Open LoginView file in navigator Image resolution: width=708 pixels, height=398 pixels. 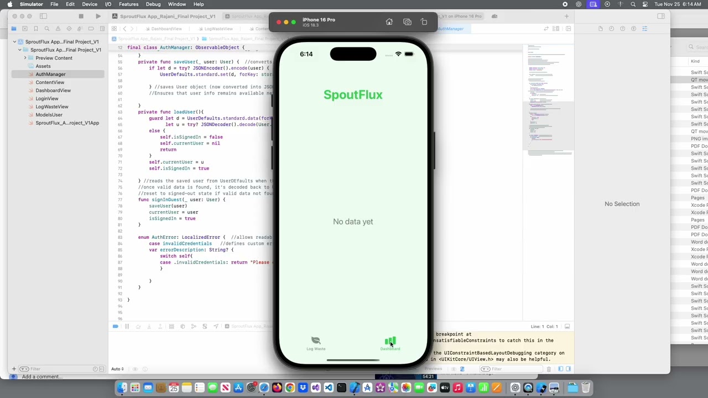click(x=47, y=98)
